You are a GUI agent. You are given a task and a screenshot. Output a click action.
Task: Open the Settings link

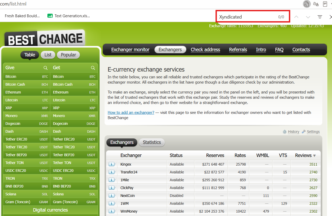[x=313, y=132]
